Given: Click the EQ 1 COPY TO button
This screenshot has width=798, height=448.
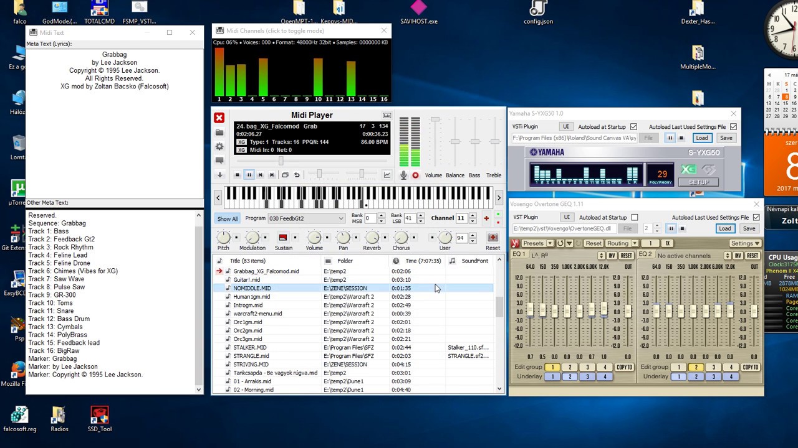Looking at the screenshot, I should 624,368.
